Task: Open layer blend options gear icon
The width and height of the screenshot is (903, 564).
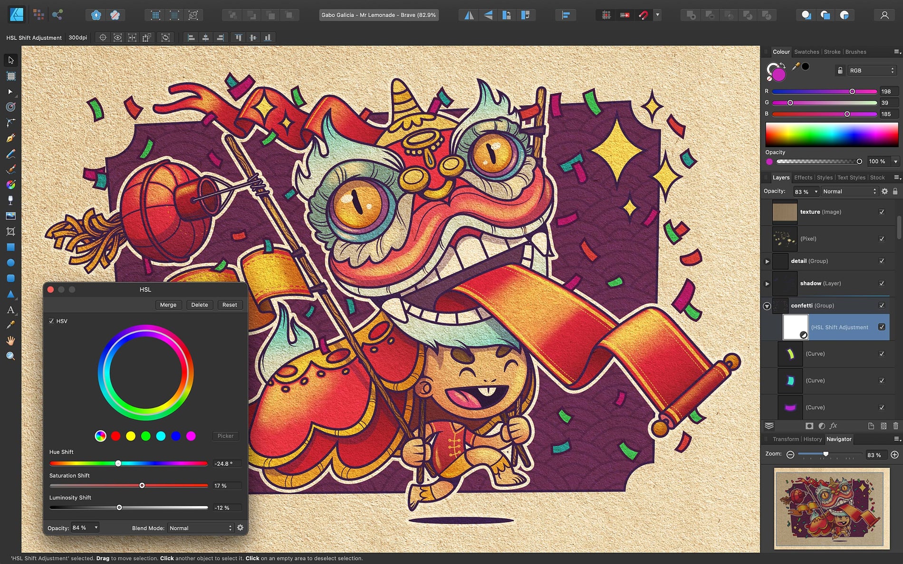Action: coord(884,191)
